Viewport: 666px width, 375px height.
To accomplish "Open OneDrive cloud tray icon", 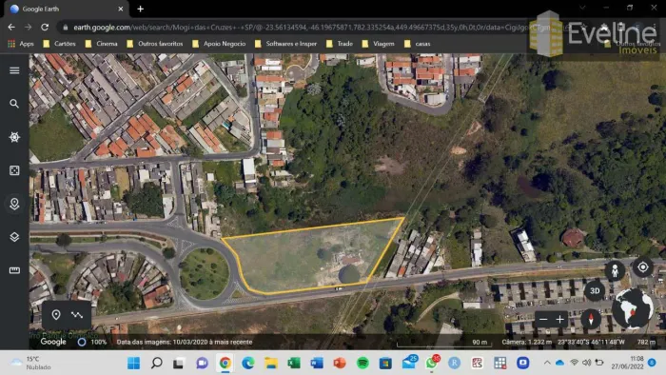I will (x=559, y=363).
